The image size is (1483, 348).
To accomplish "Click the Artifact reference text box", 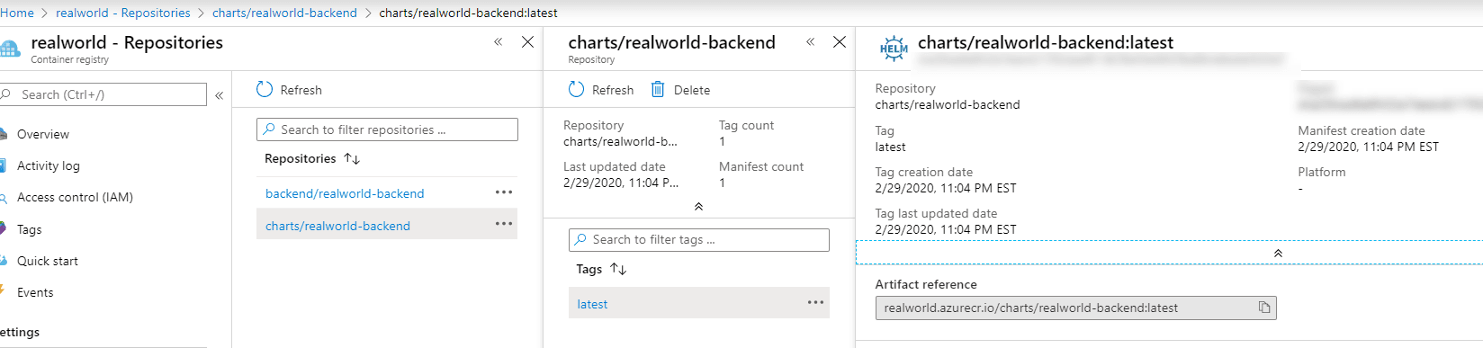I will pyautogui.click(x=1075, y=308).
